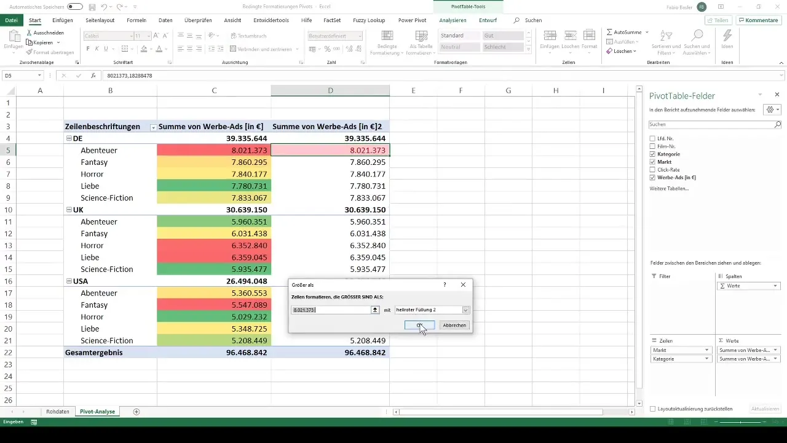Switch to the Einfügen ribbon tab

[x=63, y=20]
